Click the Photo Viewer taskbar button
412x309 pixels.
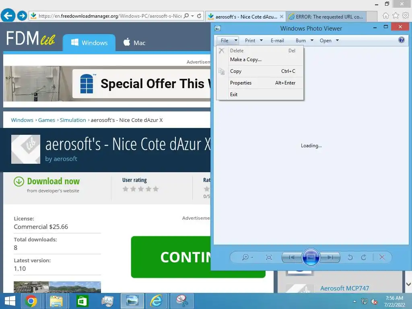point(132,301)
